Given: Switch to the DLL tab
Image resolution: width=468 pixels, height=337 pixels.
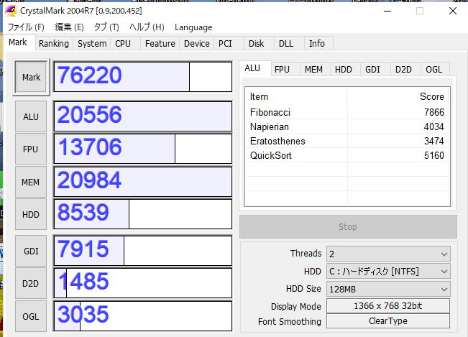Looking at the screenshot, I should (x=286, y=44).
